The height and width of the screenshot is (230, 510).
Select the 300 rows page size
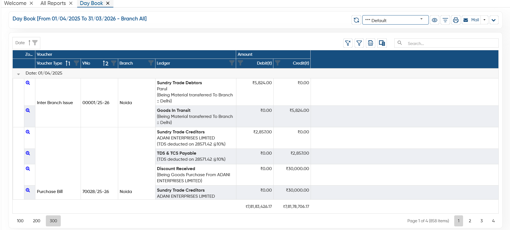coord(53,221)
